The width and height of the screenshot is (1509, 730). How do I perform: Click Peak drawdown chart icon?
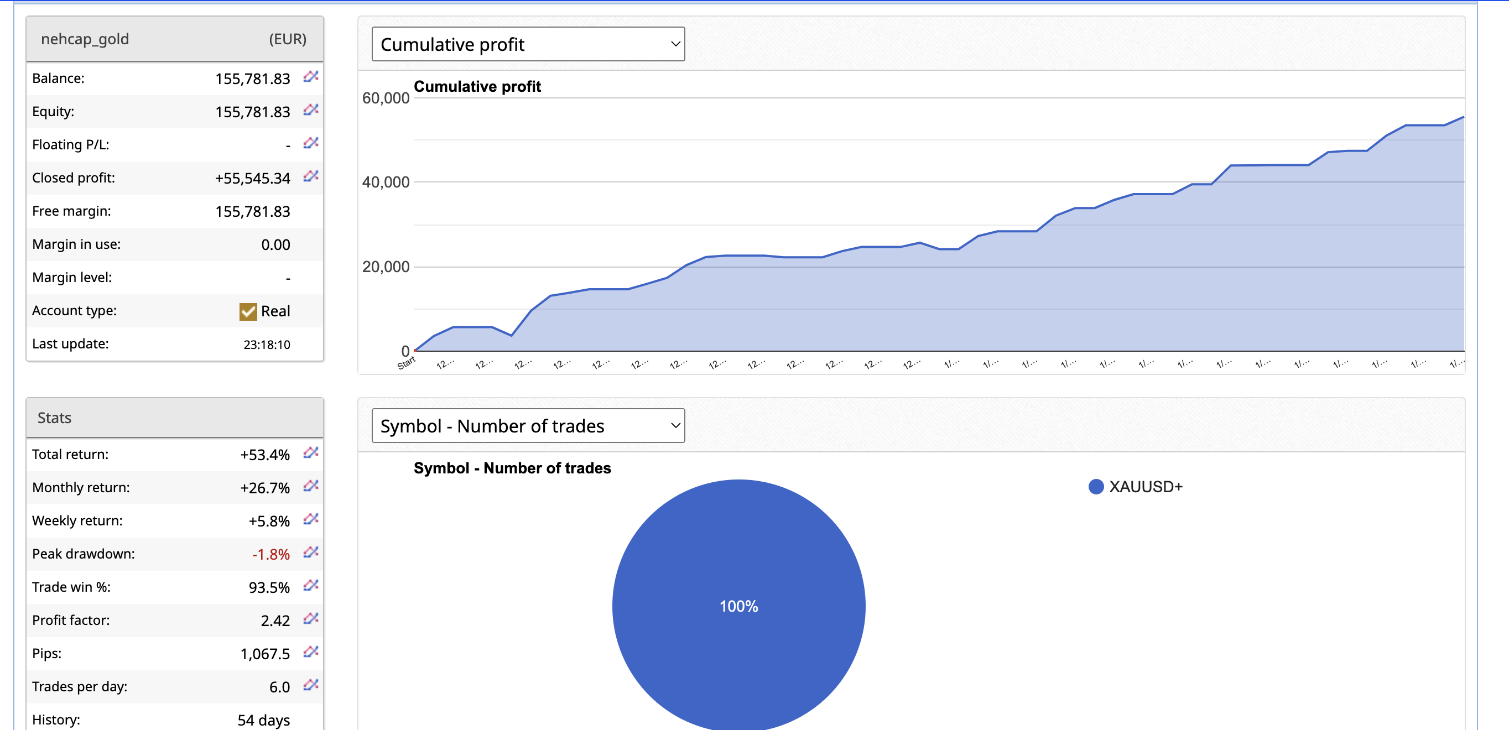point(310,552)
